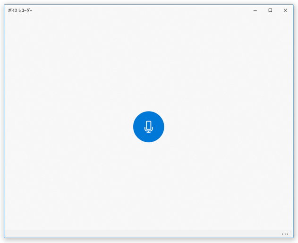Start recording with the blue microphone button

coord(148,127)
